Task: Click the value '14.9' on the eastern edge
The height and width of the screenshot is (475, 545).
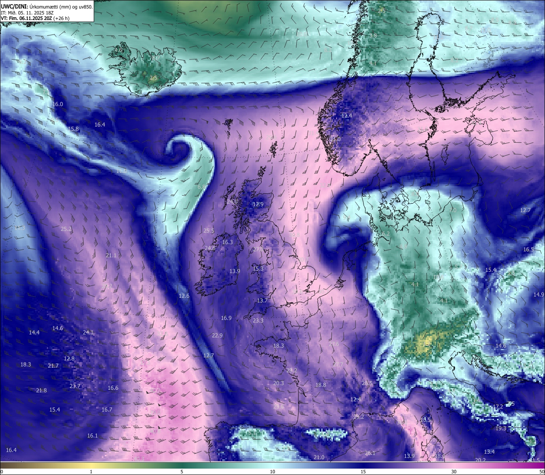Action: coord(539,294)
